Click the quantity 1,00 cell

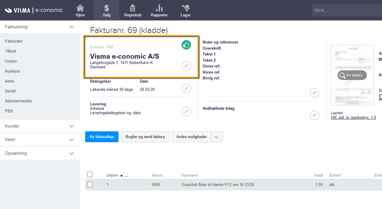coord(319,185)
